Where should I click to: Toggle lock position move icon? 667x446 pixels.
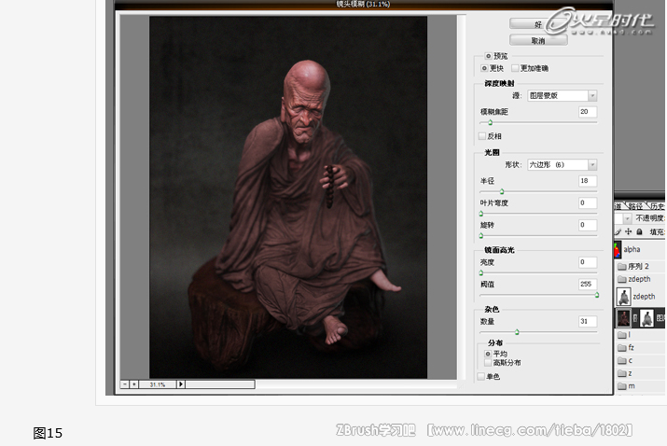629,232
